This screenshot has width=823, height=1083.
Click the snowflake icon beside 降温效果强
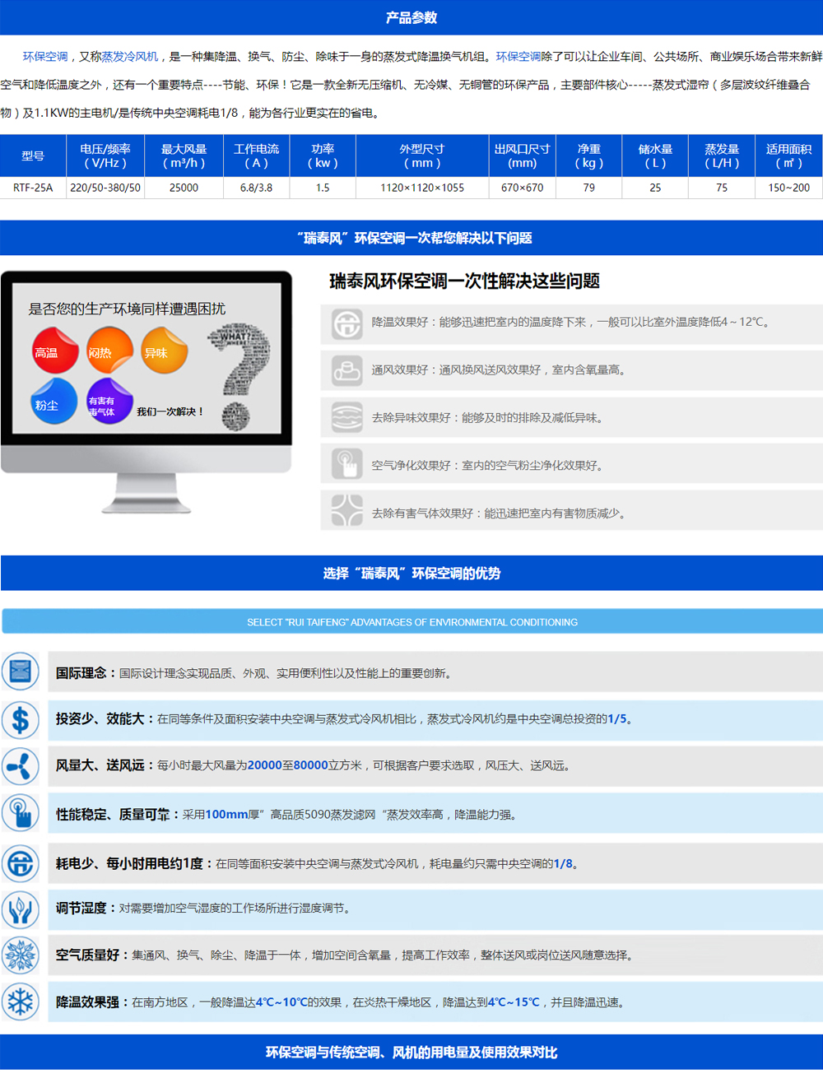click(21, 1002)
